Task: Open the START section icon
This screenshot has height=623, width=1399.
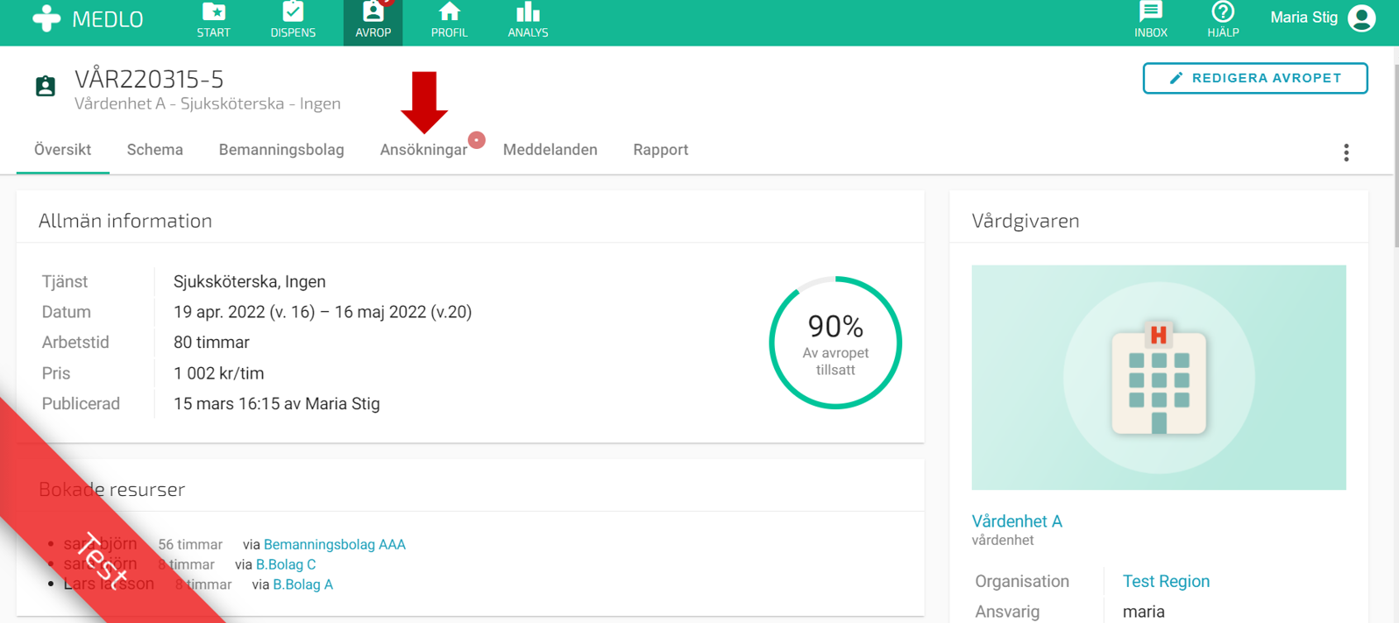Action: [x=213, y=12]
